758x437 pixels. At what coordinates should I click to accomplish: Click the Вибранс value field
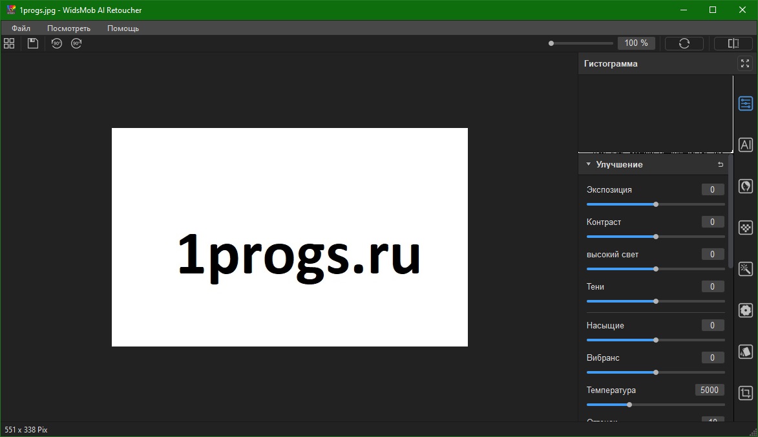point(713,357)
